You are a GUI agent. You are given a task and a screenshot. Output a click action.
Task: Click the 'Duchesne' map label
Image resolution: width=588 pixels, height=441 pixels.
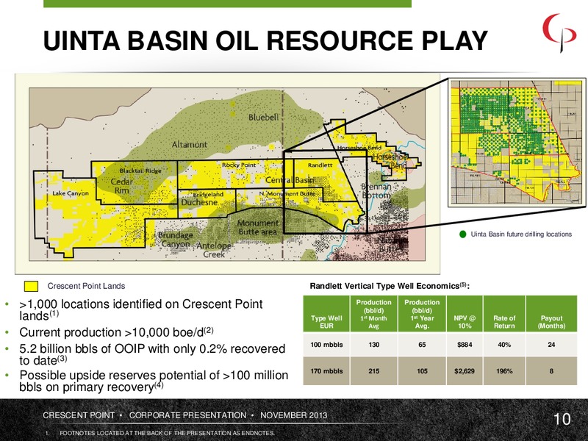click(x=199, y=202)
